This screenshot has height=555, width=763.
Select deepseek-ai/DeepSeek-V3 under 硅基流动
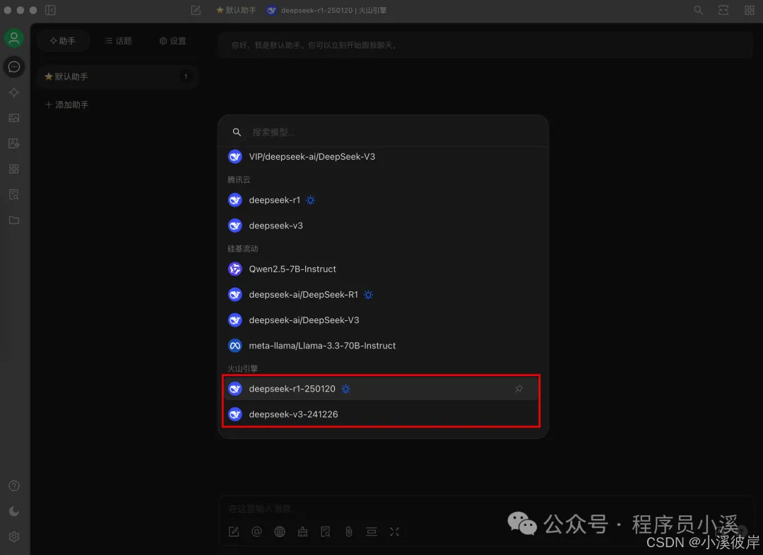(x=383, y=320)
